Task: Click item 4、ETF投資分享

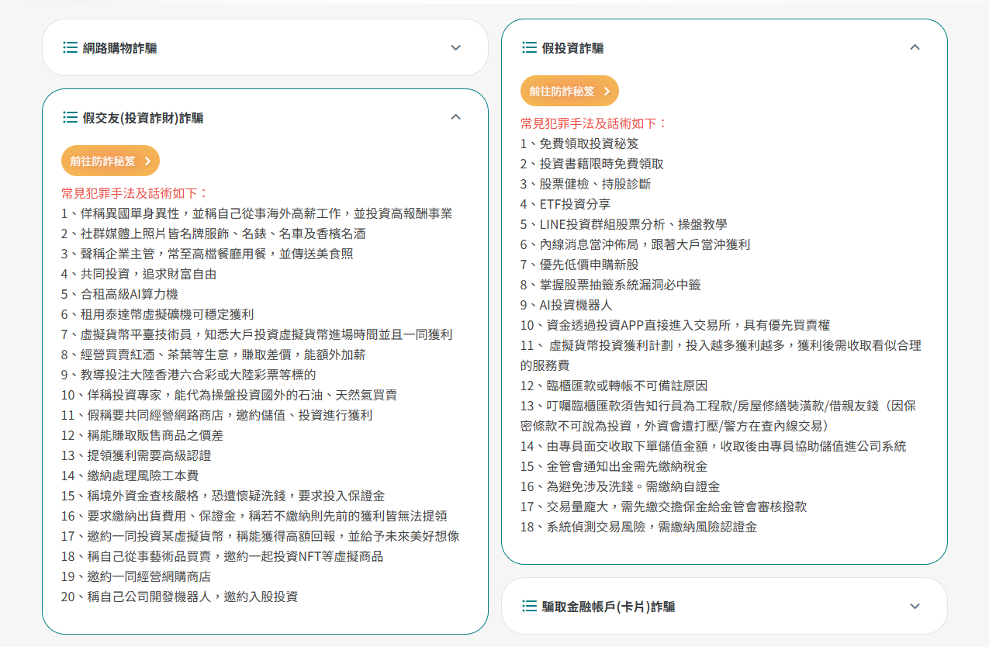Action: tap(565, 204)
